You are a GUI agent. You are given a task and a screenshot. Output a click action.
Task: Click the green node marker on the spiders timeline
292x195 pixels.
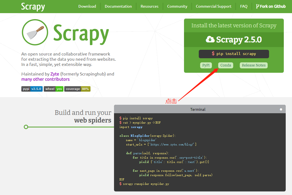[x=26, y=127]
